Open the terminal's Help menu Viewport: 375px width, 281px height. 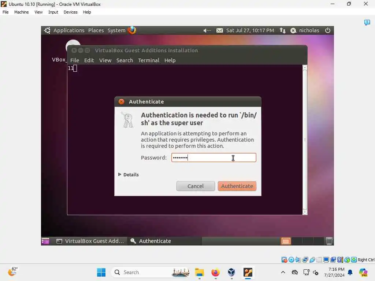tap(170, 60)
